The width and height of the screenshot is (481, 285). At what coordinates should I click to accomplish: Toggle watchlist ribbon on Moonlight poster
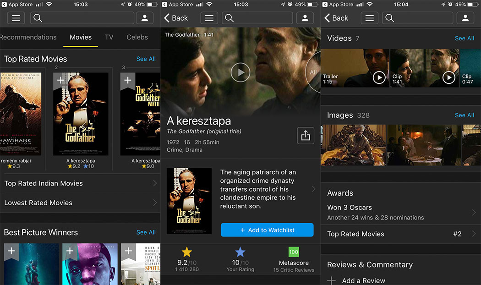(x=70, y=252)
